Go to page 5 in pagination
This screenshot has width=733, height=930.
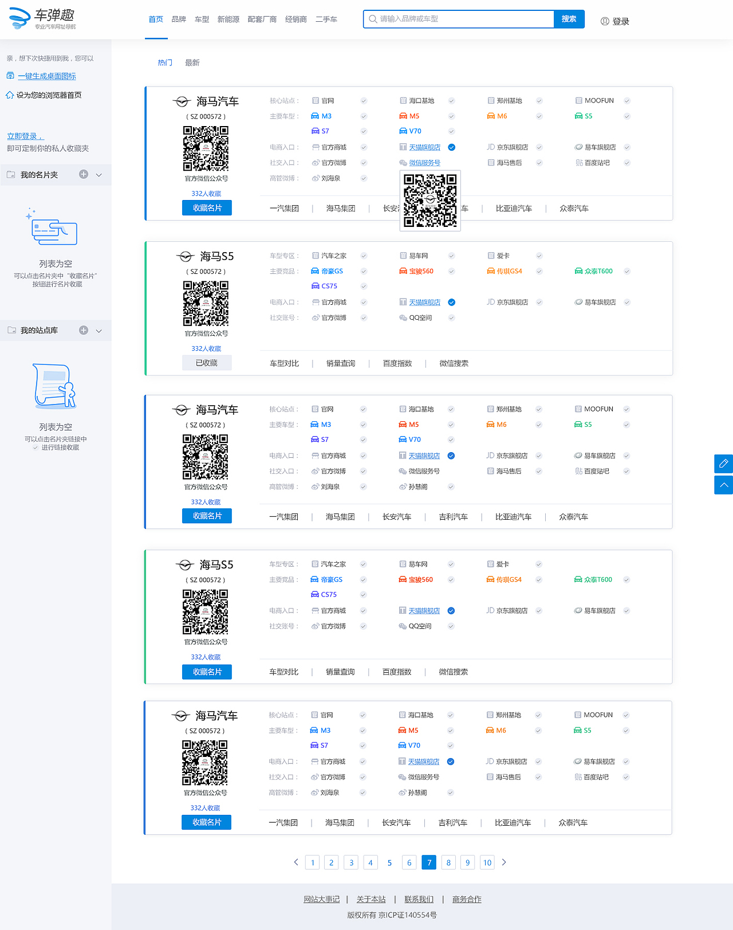[x=390, y=862]
